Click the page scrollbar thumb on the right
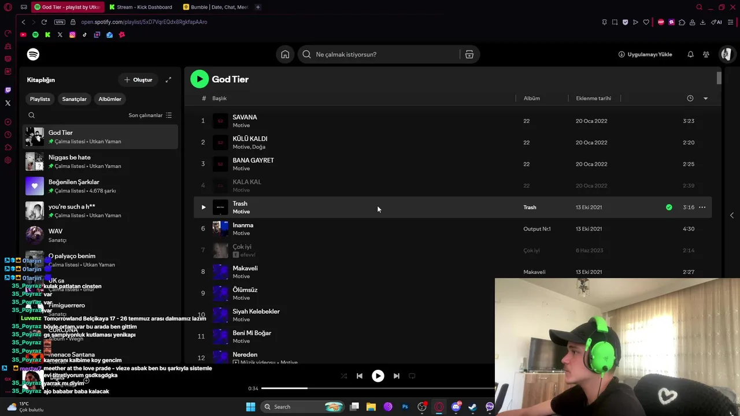Screen dimensions: 740x416 click(719, 78)
